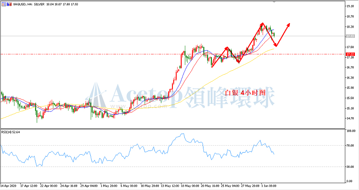Click the RSI 70.00 level label
Viewport: 359px width, 190px height.
point(350,146)
